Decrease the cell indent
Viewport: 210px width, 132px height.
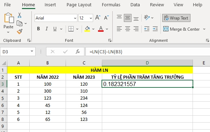(x=147, y=29)
